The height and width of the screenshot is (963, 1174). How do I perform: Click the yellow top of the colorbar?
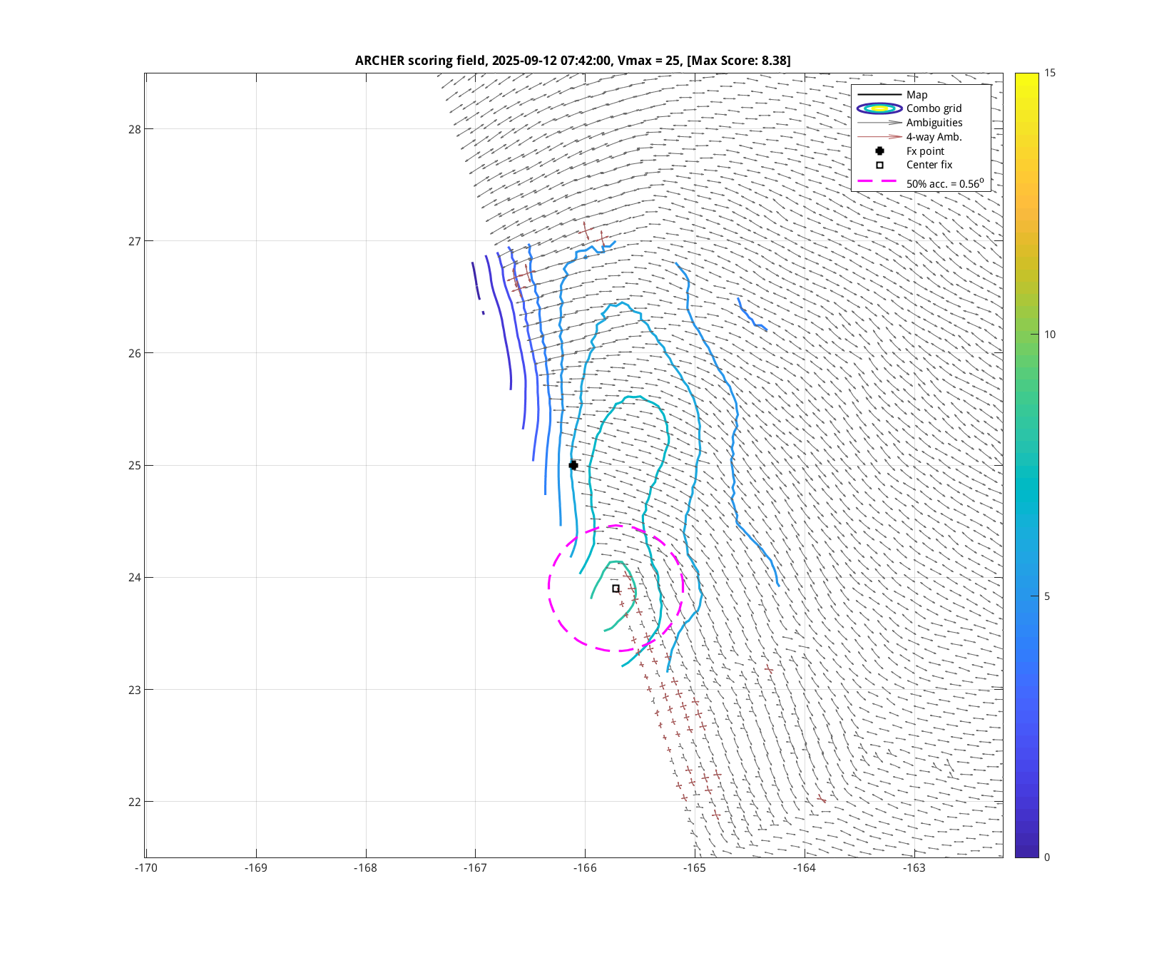pos(1026,77)
